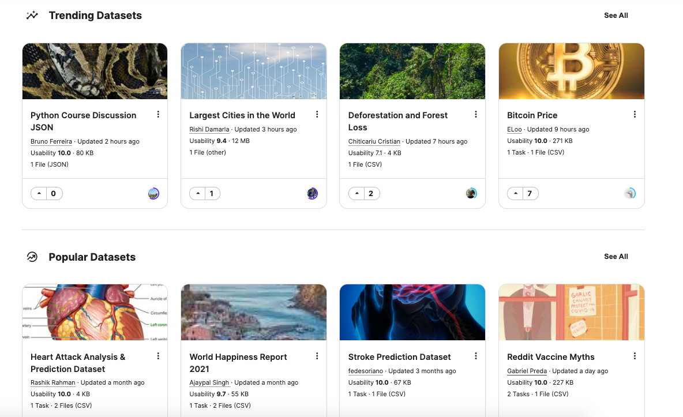Click "1 File (JSON)" text
The height and width of the screenshot is (417, 683).
coord(49,164)
